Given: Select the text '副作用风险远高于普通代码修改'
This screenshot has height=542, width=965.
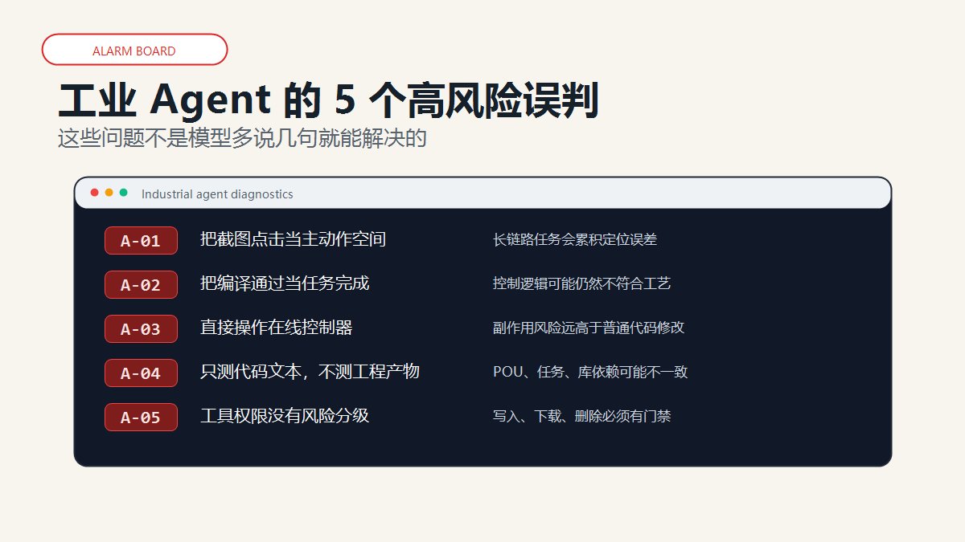Looking at the screenshot, I should click(589, 328).
